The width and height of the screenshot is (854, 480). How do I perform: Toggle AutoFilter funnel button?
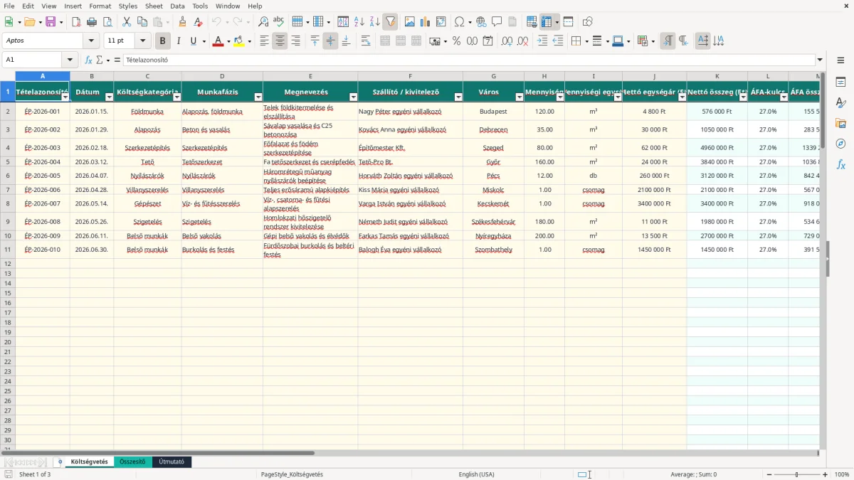coord(391,22)
